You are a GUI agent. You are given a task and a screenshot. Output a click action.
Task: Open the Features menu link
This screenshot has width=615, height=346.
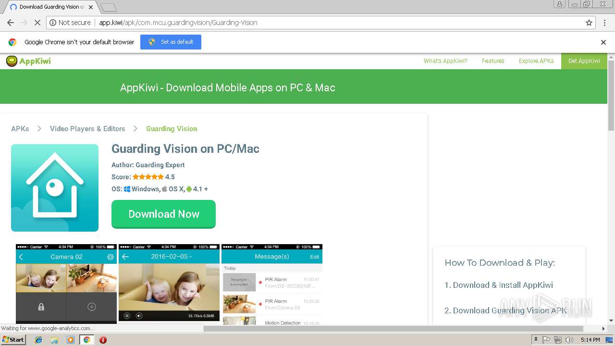tap(493, 61)
